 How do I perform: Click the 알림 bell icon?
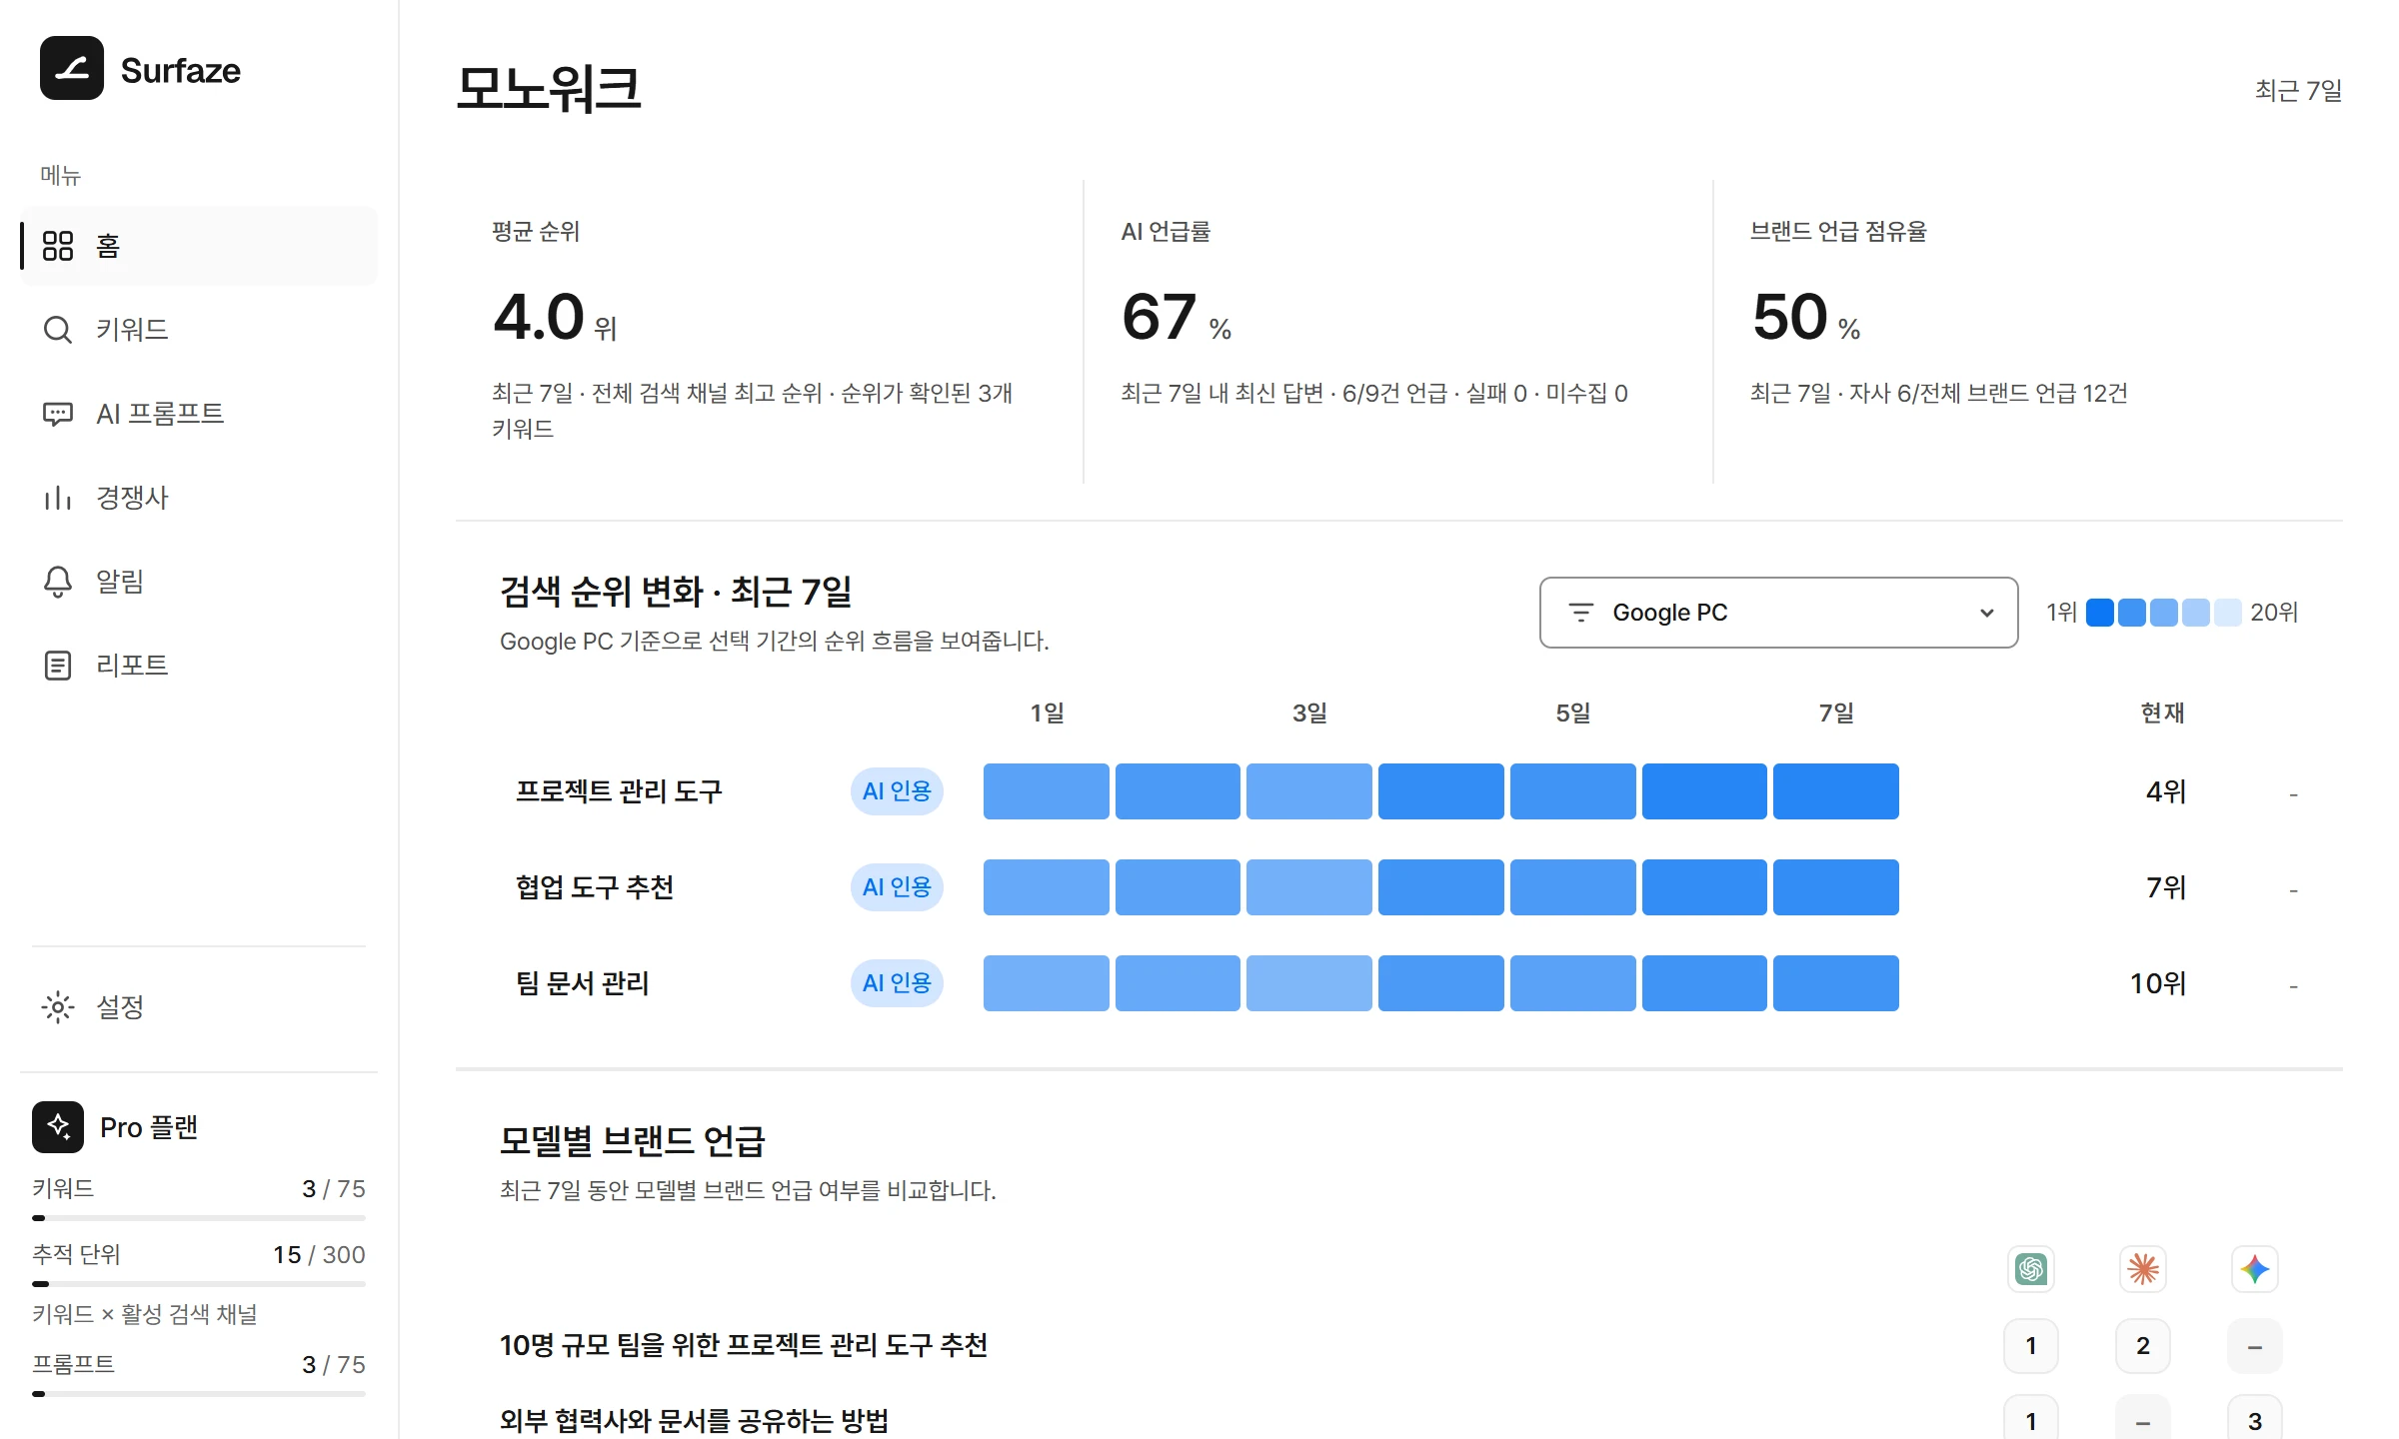58,582
